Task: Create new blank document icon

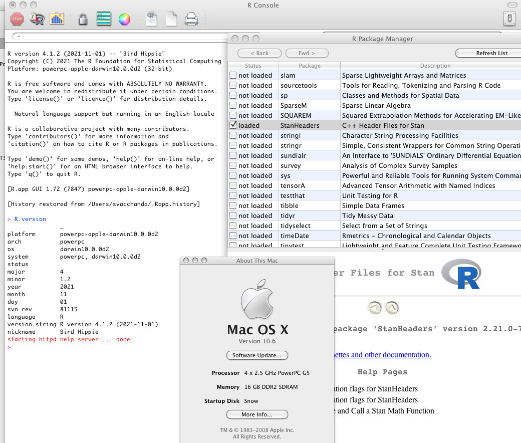Action: coord(171,20)
